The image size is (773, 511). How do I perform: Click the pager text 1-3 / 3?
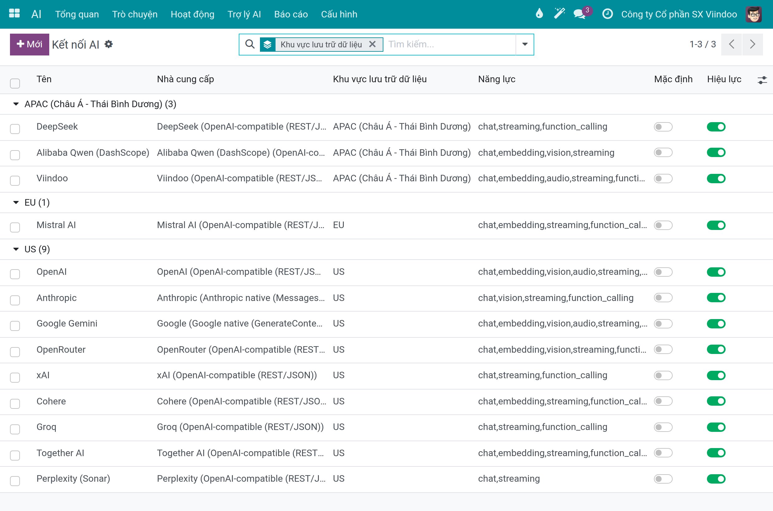(703, 44)
